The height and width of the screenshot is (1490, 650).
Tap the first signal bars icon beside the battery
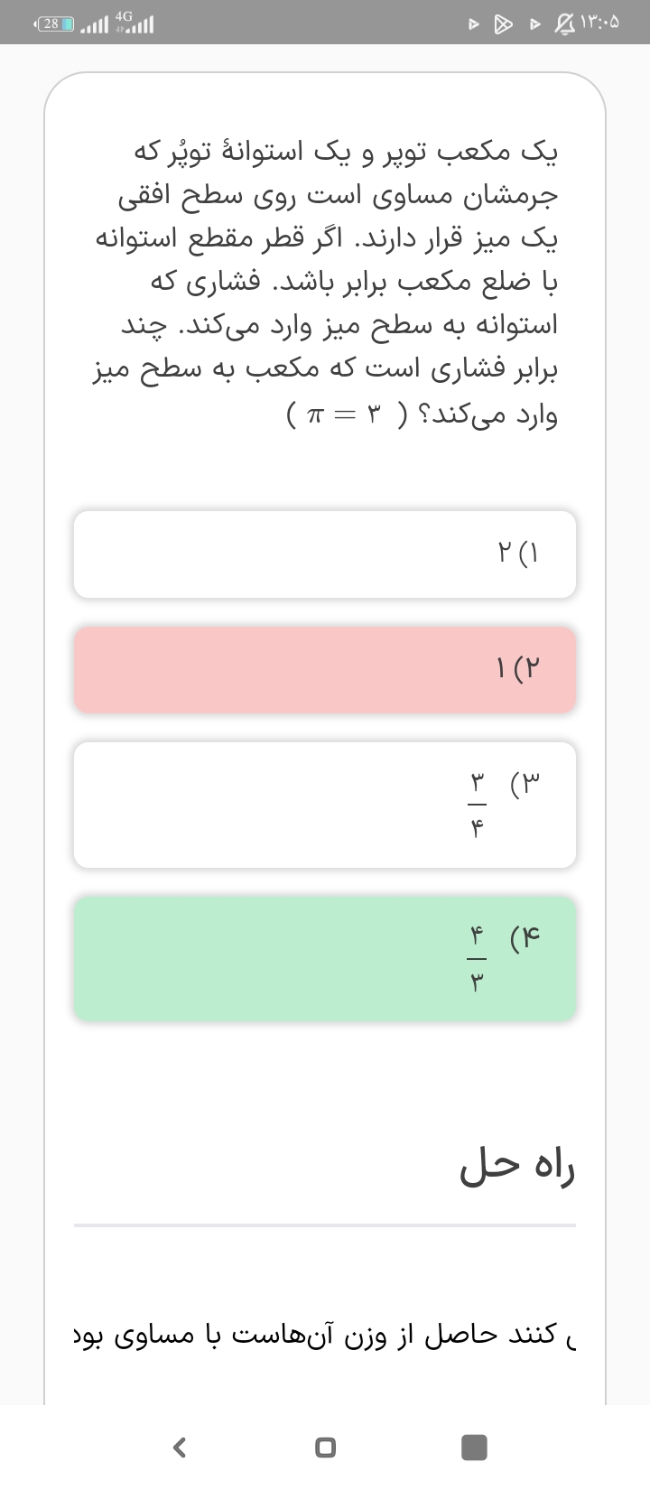tap(94, 25)
